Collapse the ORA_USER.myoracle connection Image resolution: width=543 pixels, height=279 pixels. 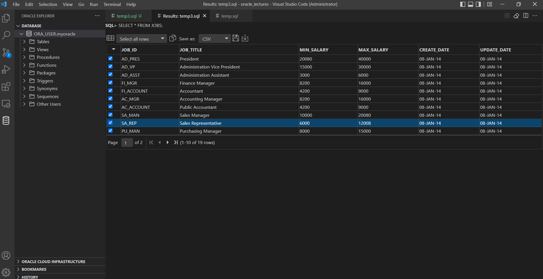tap(21, 34)
